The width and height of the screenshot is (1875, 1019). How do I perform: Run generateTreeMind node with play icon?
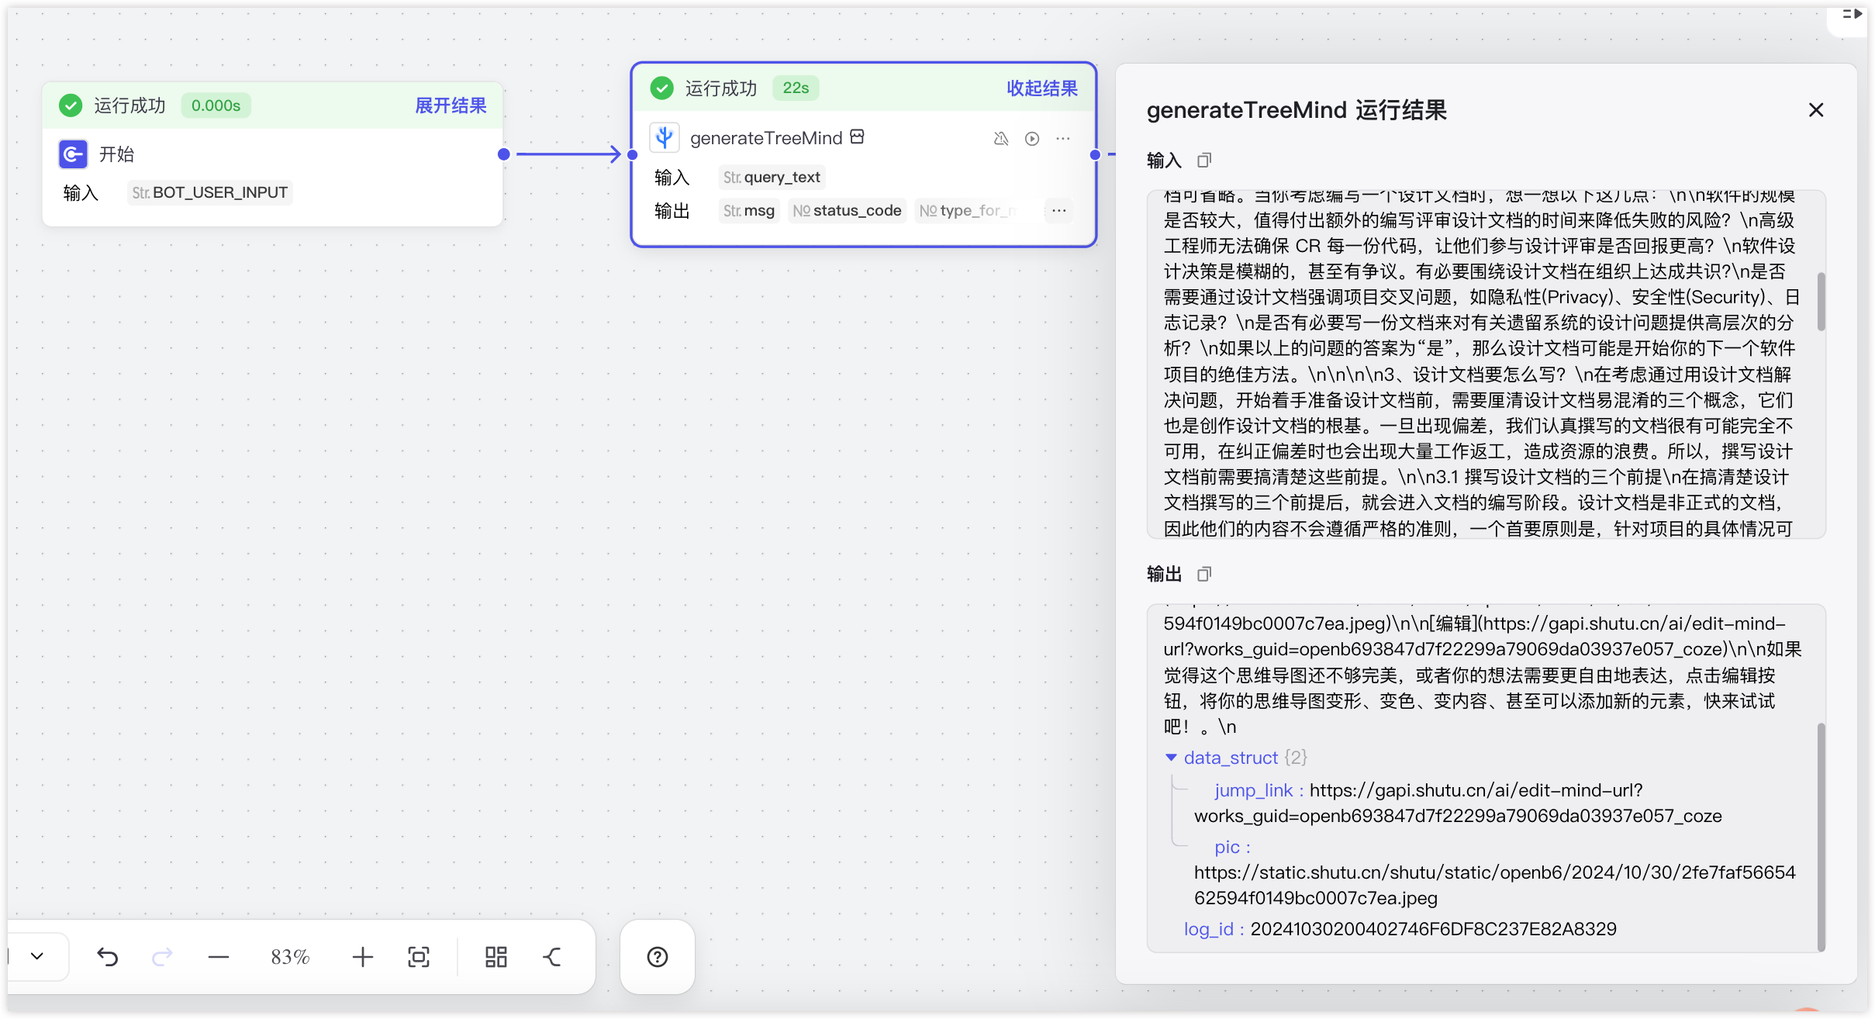1032,139
